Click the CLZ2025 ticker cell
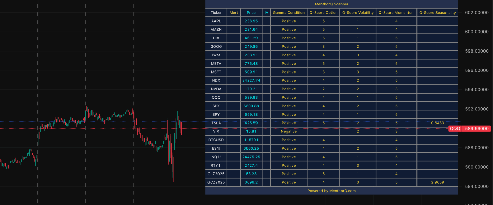 216,174
